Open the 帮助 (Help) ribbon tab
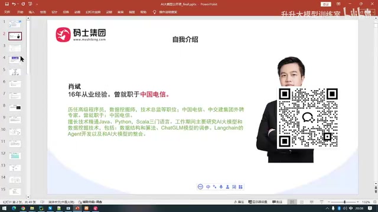 pyautogui.click(x=144, y=12)
